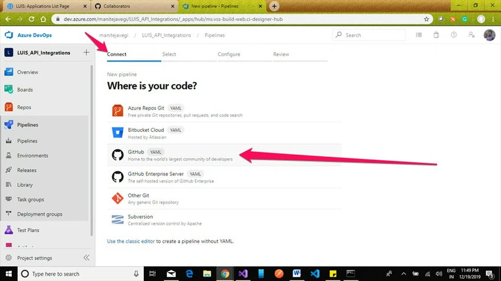This screenshot has height=281, width=501.
Task: Open Task groups in the sidebar
Action: (x=30, y=200)
